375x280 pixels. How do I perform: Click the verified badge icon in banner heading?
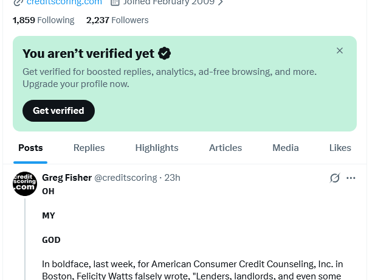[x=164, y=54]
